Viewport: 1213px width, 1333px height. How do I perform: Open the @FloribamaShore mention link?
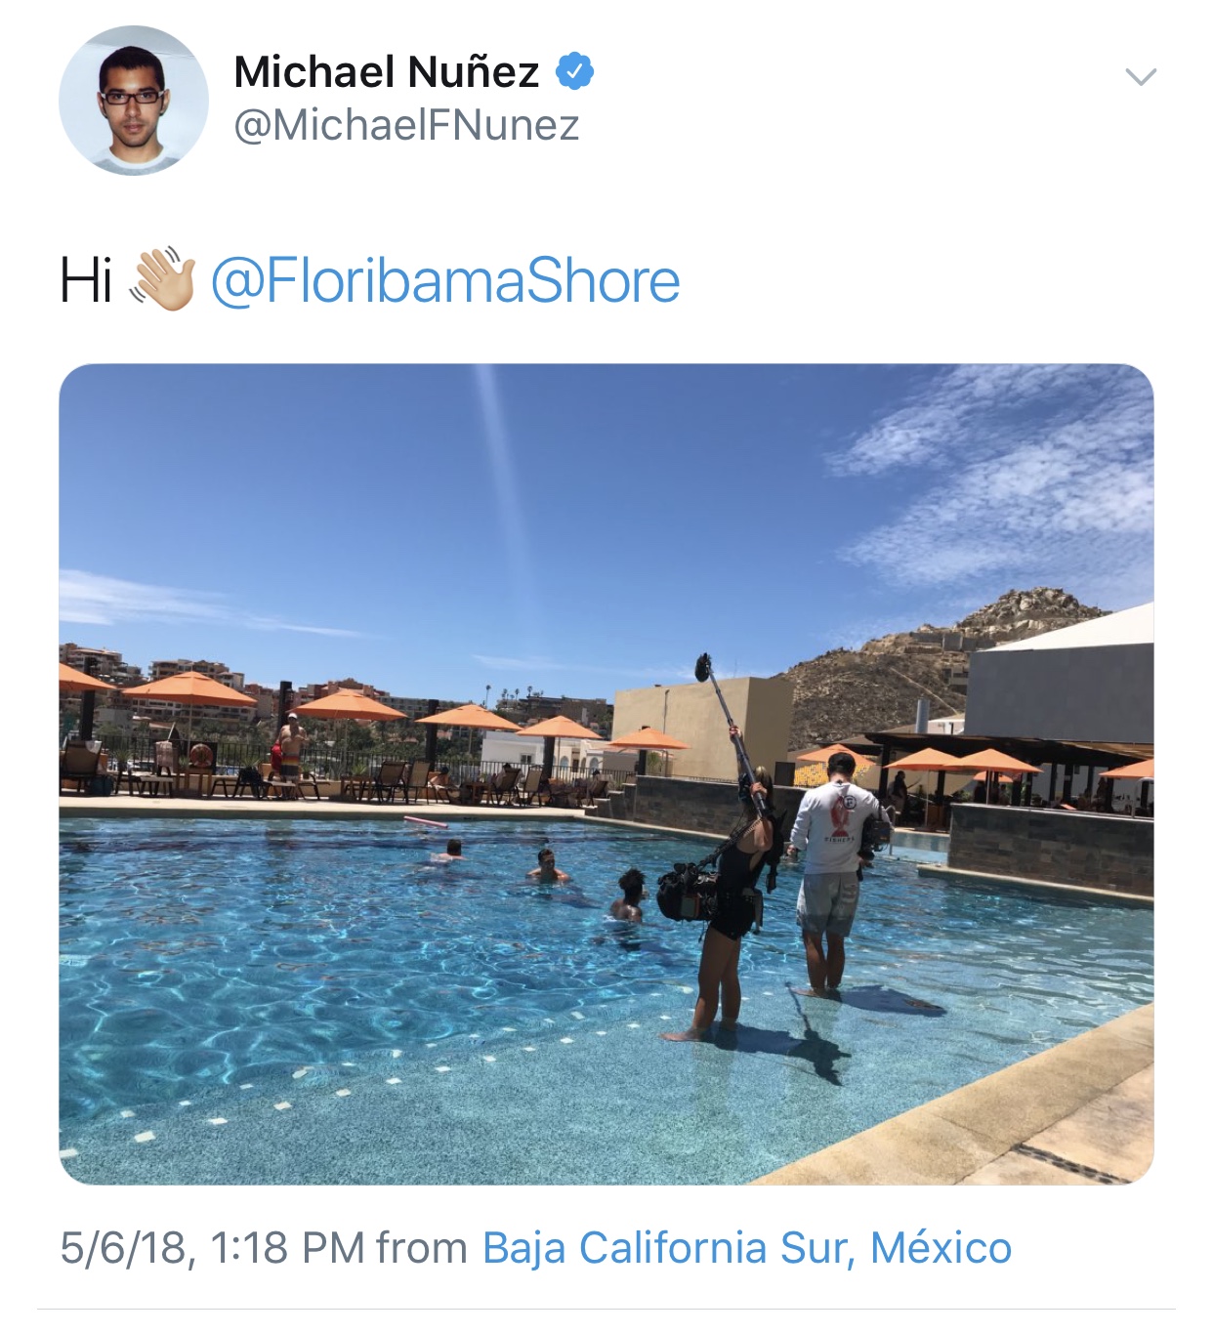(x=445, y=281)
